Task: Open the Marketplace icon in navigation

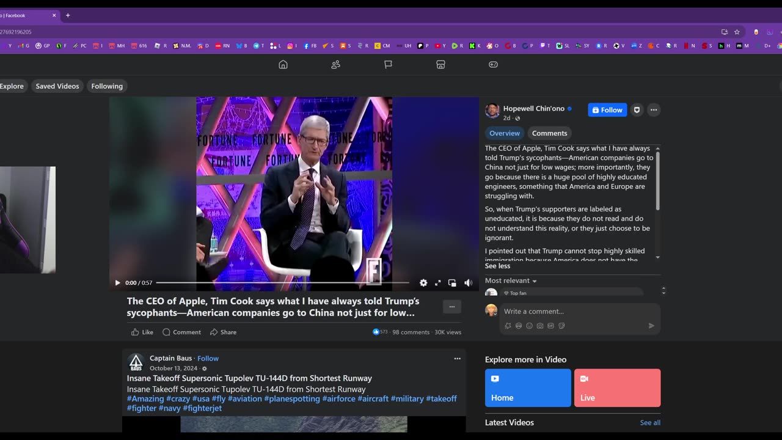Action: click(x=440, y=65)
